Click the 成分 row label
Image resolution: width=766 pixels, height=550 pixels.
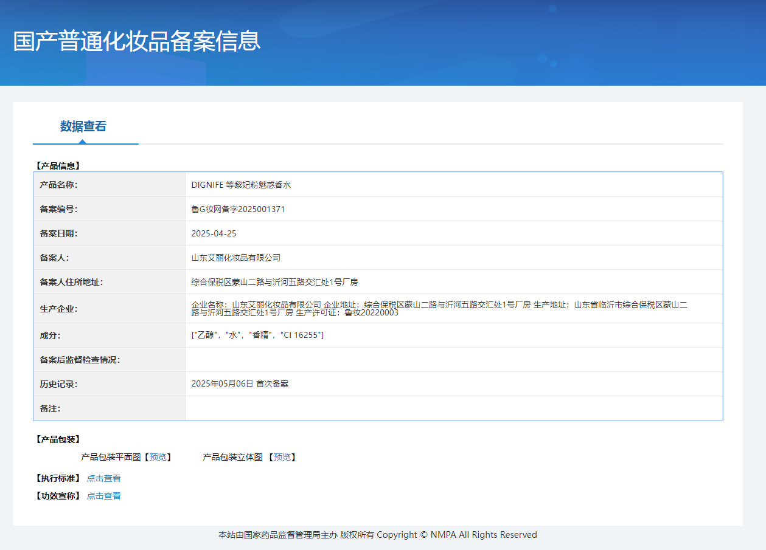(x=50, y=335)
